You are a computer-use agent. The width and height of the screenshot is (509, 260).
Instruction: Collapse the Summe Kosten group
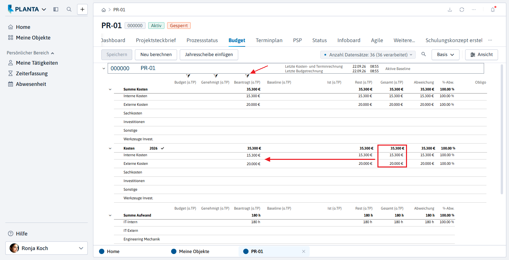pyautogui.click(x=110, y=90)
